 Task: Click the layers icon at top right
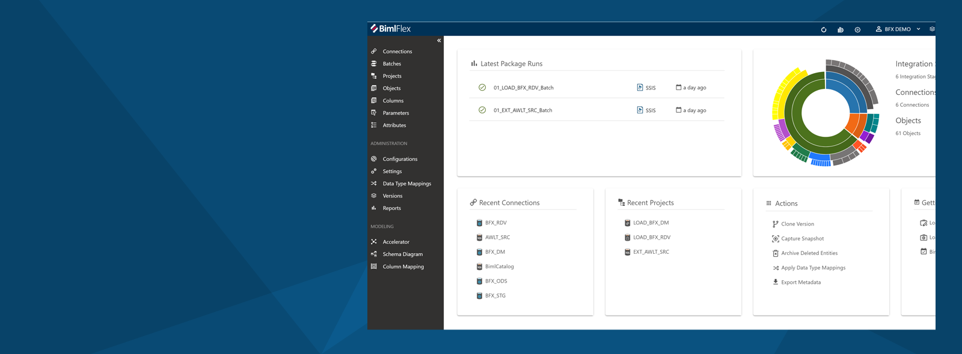[932, 29]
